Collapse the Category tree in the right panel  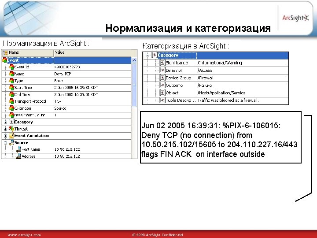[147, 56]
